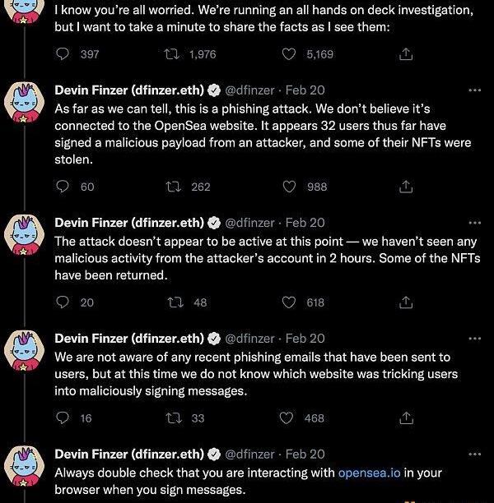Reply to the phishing attack tweet

(63, 187)
